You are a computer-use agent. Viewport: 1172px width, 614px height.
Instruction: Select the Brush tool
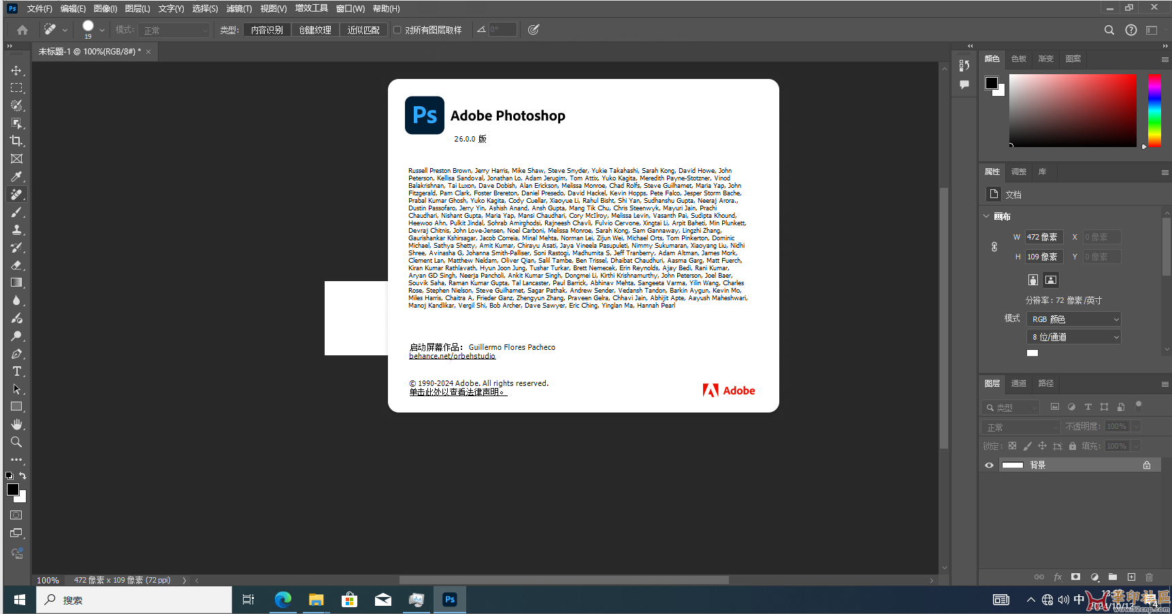click(x=16, y=212)
